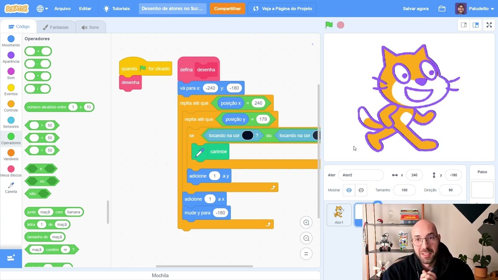Select the Som block category
This screenshot has width=498, height=280.
11,74
